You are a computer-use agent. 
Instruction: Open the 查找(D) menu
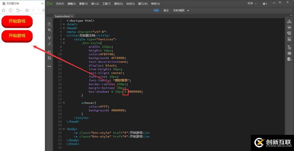click(118, 4)
